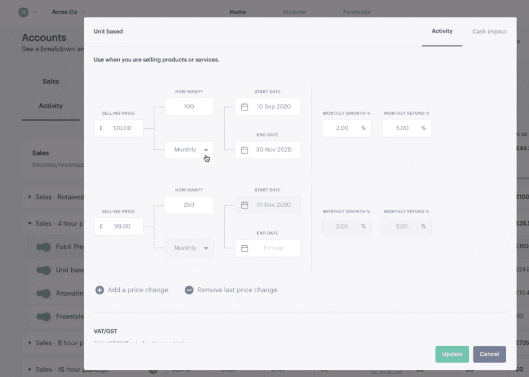Viewport: 529px width, 377px height.
Task: Toggle the Unit based switch
Action: tap(43, 270)
